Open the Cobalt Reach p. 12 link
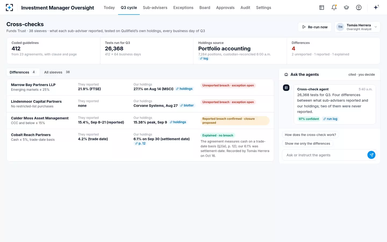This screenshot has width=387, height=242. pos(140,143)
